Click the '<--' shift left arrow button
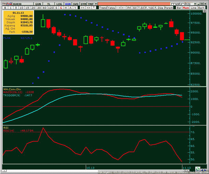 tap(123, 8)
